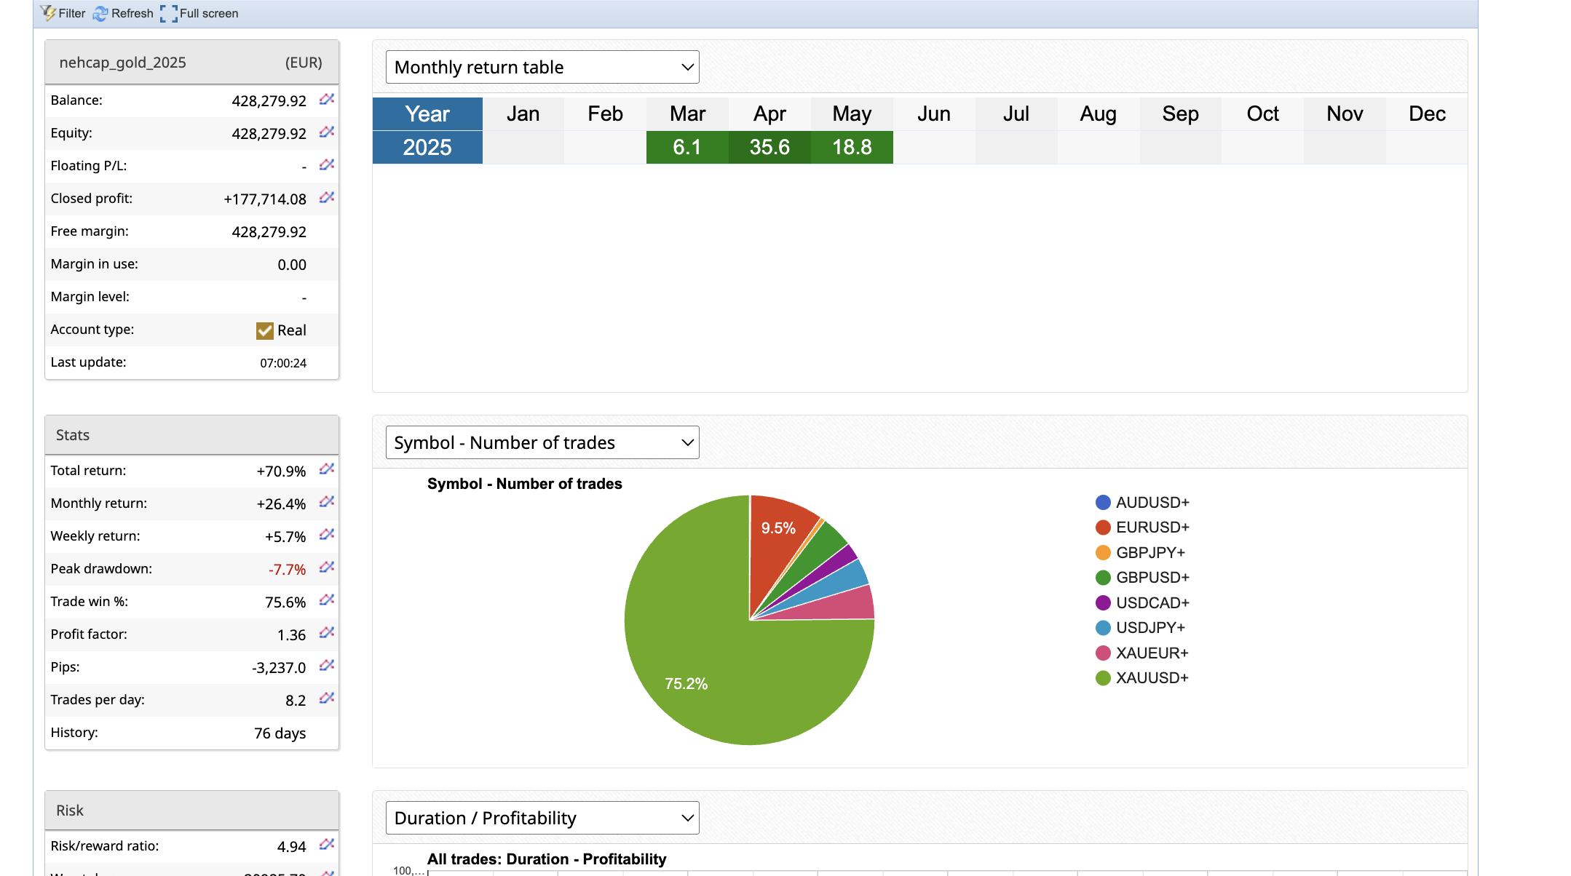Click the Real account type checkmark
Viewport: 1571px width, 876px height.
pos(265,331)
